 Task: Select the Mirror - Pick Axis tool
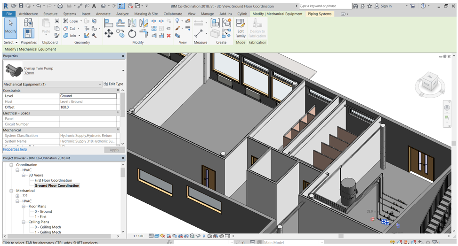[132, 23]
